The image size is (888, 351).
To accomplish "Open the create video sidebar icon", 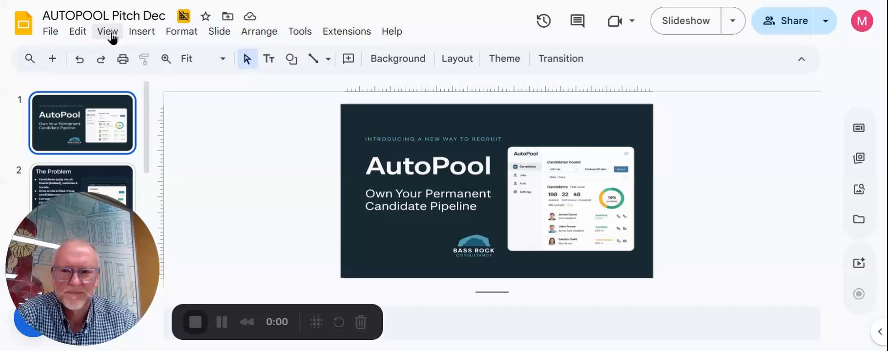I will pyautogui.click(x=859, y=263).
